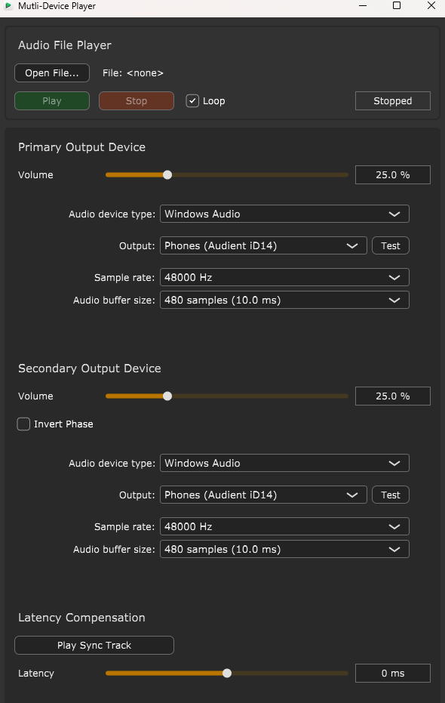Test the secondary output device

point(391,495)
